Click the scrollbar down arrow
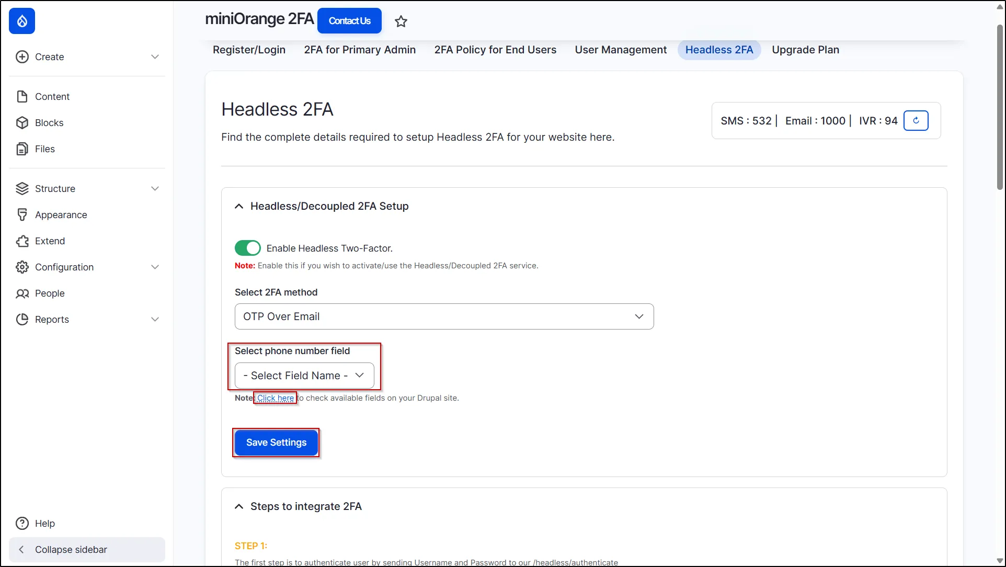This screenshot has height=567, width=1006. (1000, 561)
